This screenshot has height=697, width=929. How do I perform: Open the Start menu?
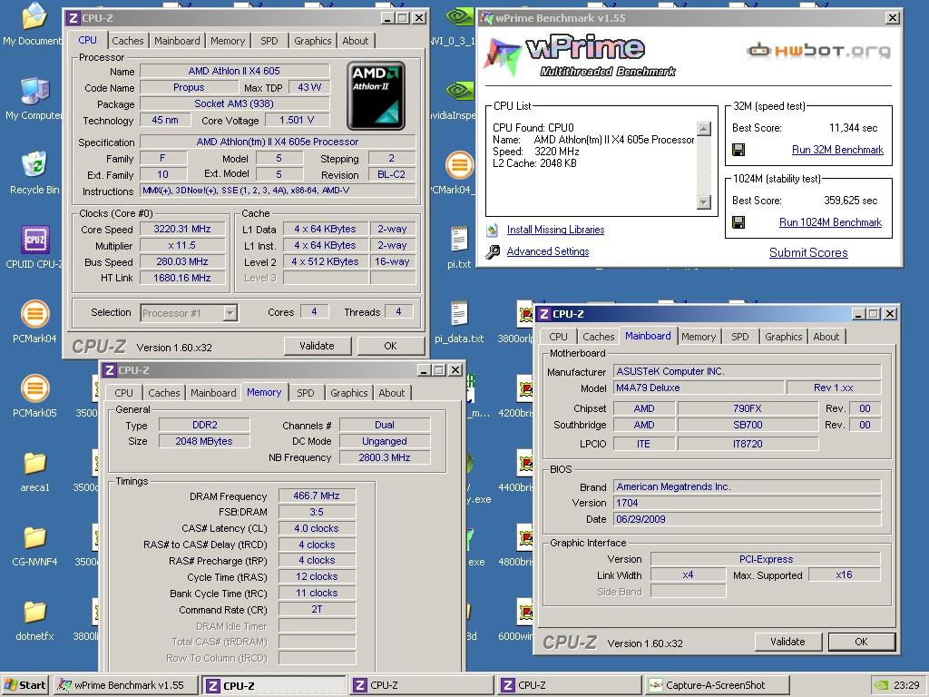click(x=24, y=685)
